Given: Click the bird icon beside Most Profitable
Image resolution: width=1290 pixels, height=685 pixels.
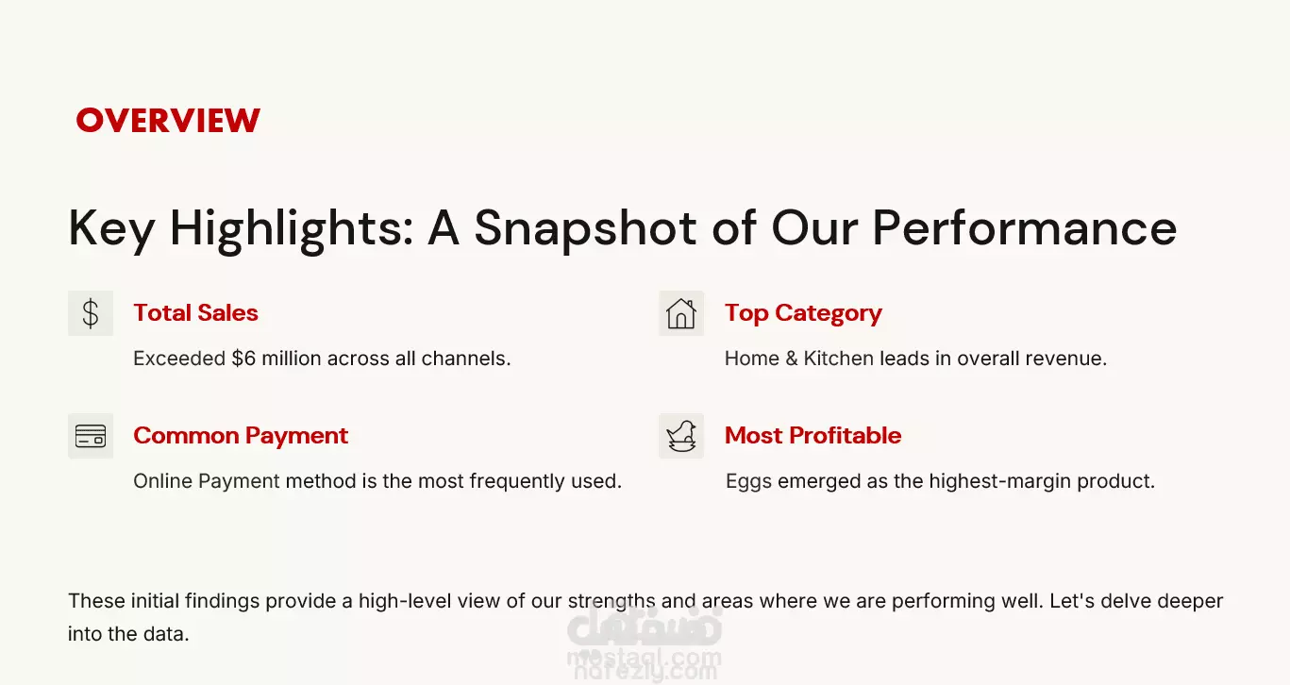Looking at the screenshot, I should pyautogui.click(x=680, y=436).
